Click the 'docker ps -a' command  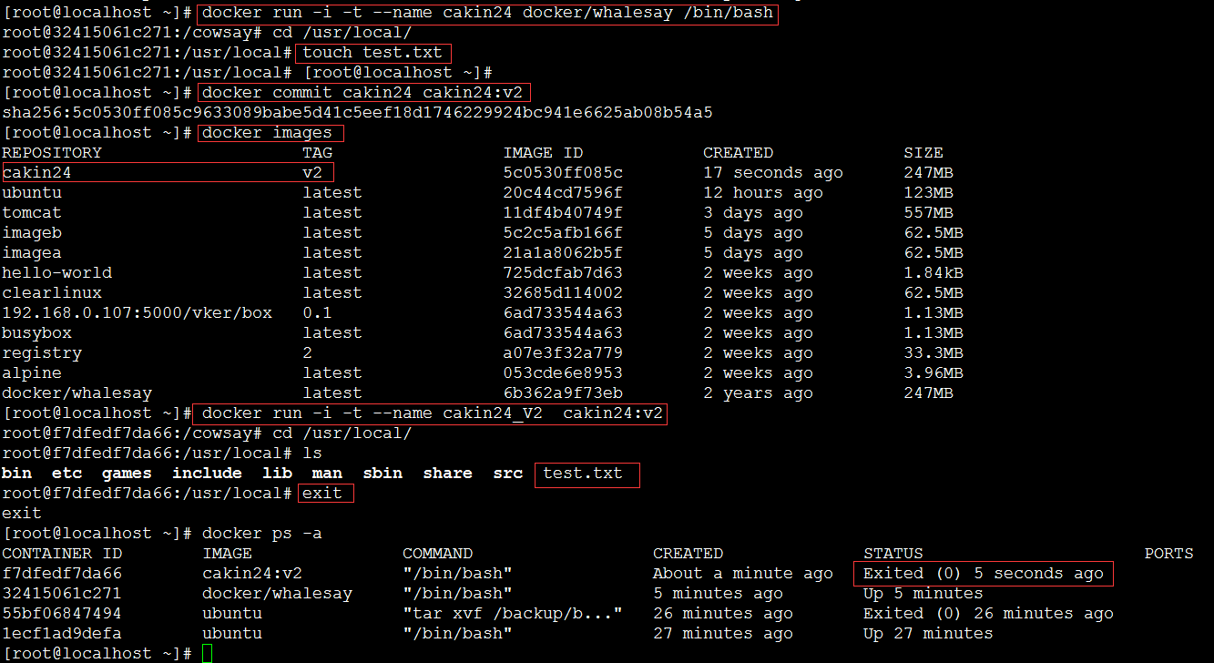tap(262, 534)
